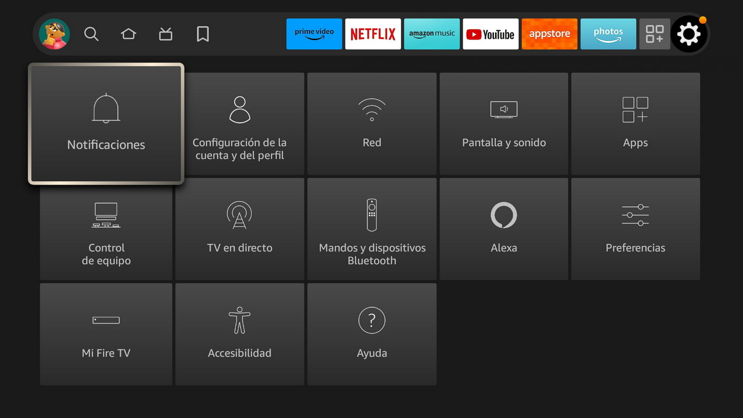Open the Preferencias tile
Viewport: 743px width, 418px height.
(x=636, y=229)
